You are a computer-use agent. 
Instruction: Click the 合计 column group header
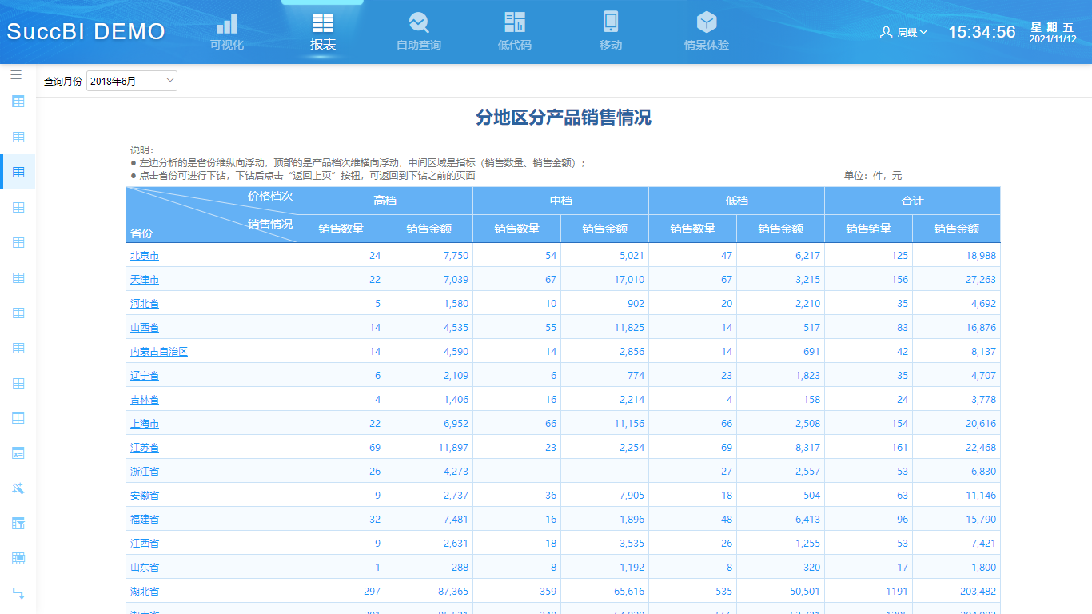(x=913, y=201)
